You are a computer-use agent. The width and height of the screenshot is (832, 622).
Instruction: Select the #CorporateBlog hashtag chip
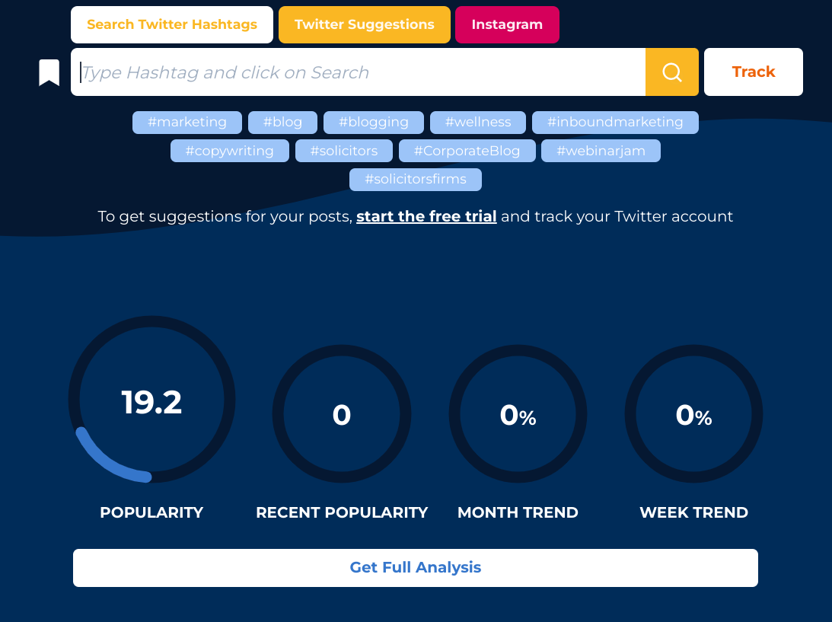click(467, 151)
